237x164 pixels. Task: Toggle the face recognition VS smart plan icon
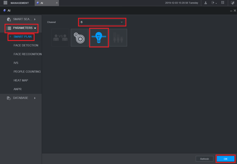coord(60,38)
